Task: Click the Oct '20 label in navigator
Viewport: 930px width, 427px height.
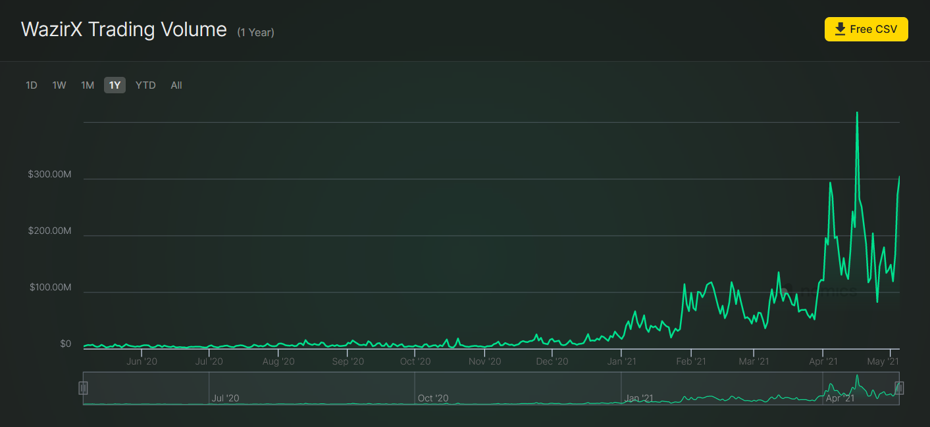Action: coord(433,398)
